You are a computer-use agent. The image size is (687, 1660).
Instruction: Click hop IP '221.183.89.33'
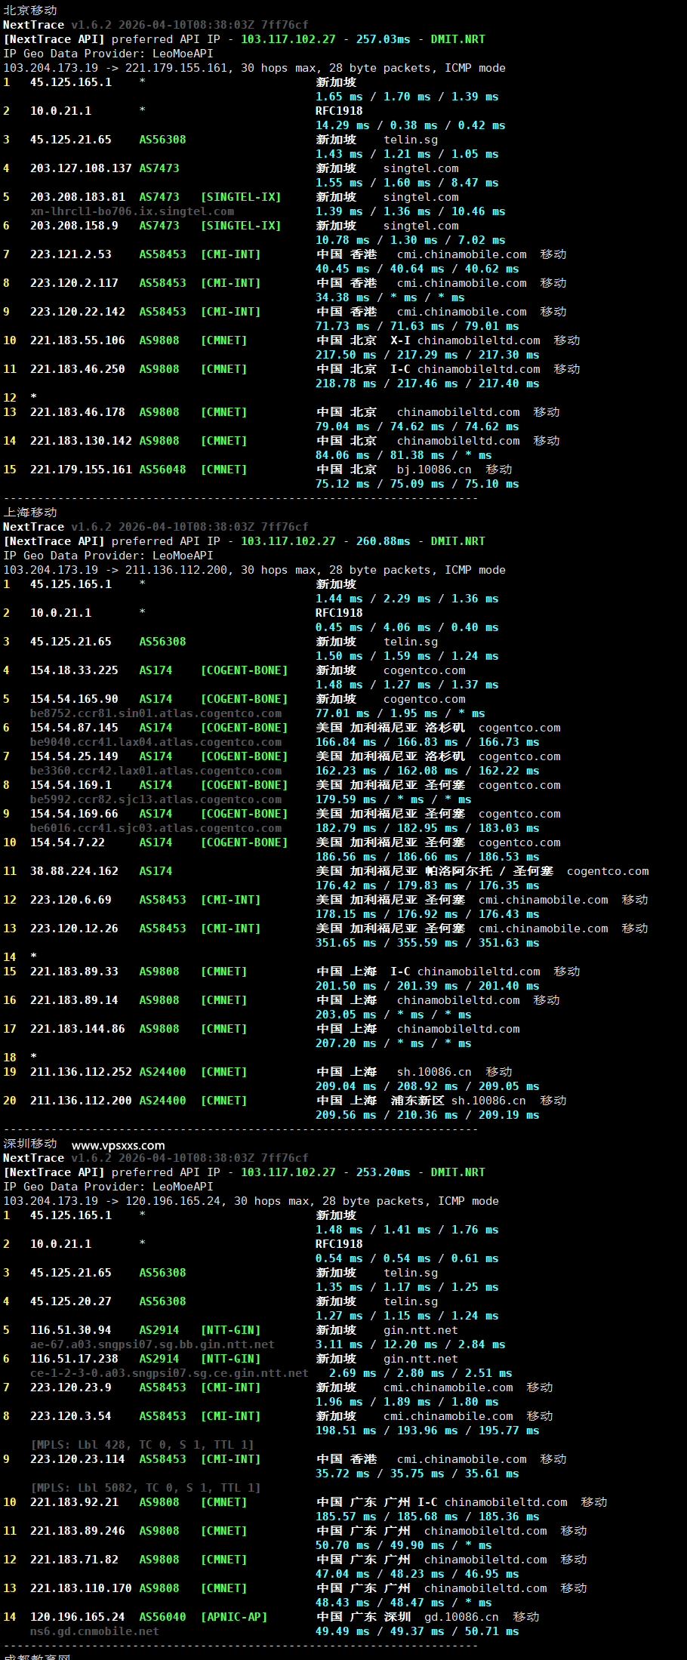point(74,972)
